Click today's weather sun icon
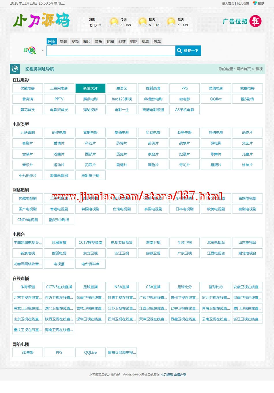The image size is (274, 393). pyautogui.click(x=114, y=22)
